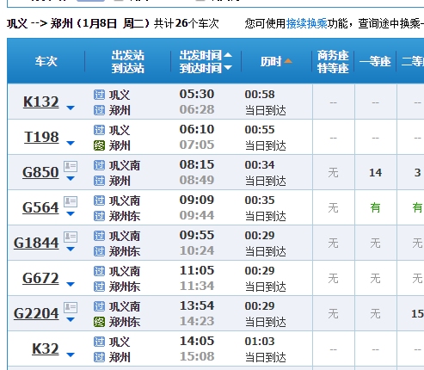Click the pass-through icon beside K132 巩义

coord(99,95)
